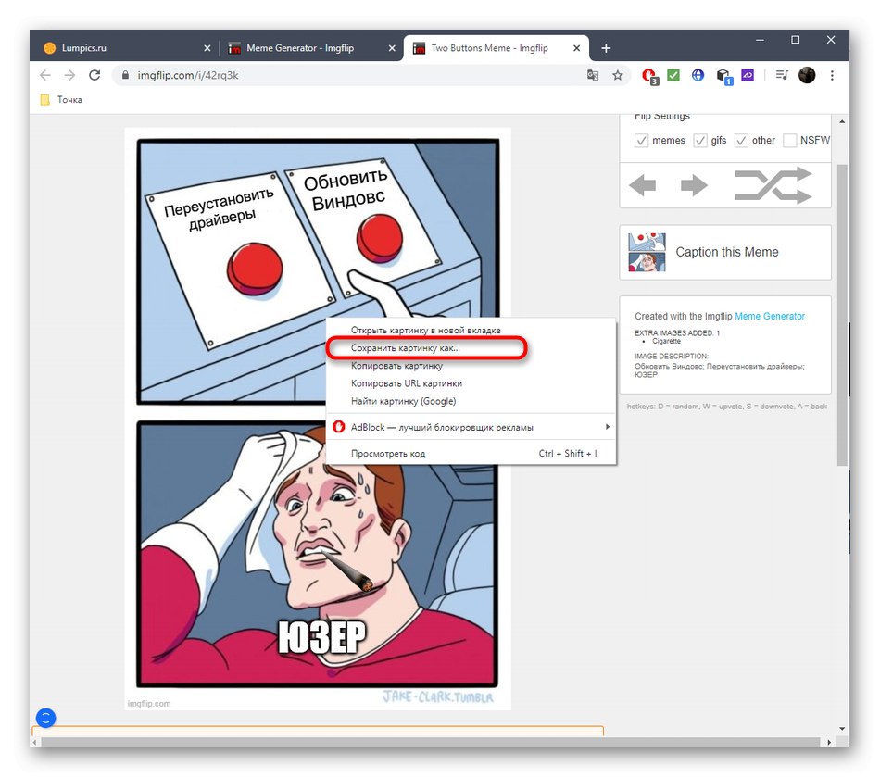880x777 pixels.
Task: Toggle the memes checkbox
Action: 642,140
